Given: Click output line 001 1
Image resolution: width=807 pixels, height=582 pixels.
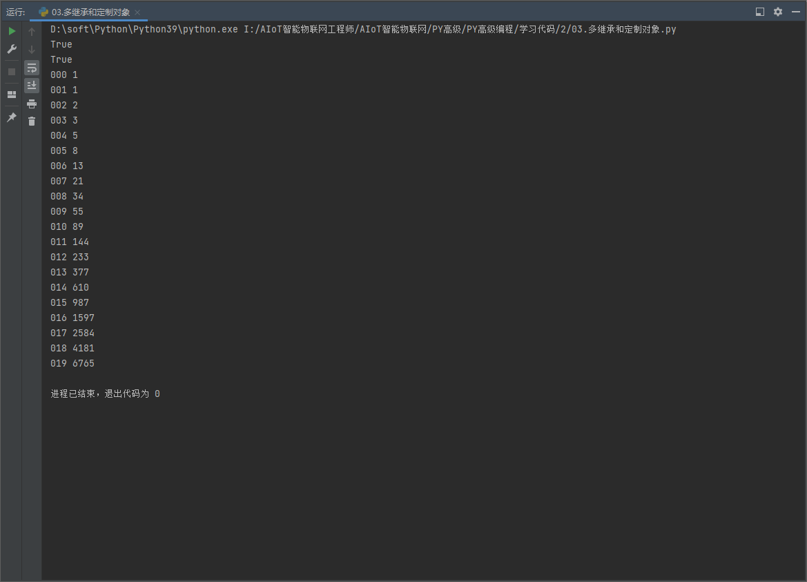Looking at the screenshot, I should click(64, 90).
